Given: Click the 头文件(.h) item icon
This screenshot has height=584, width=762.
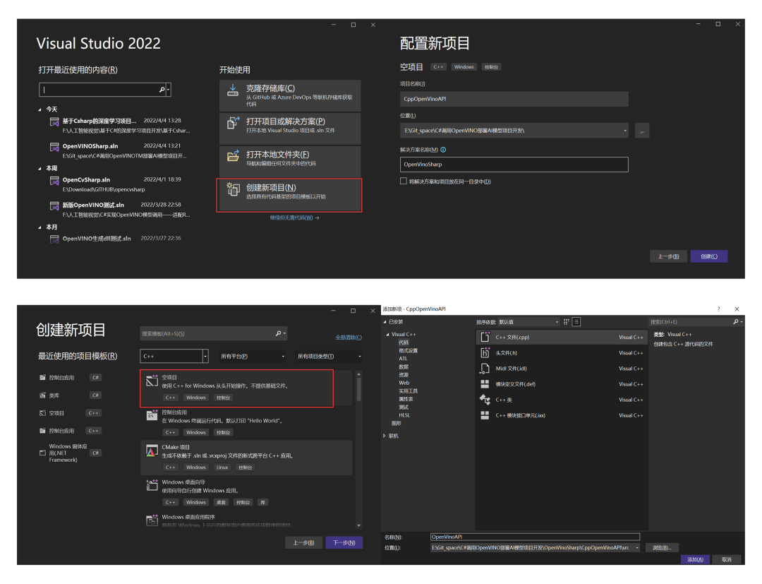Looking at the screenshot, I should [x=485, y=352].
